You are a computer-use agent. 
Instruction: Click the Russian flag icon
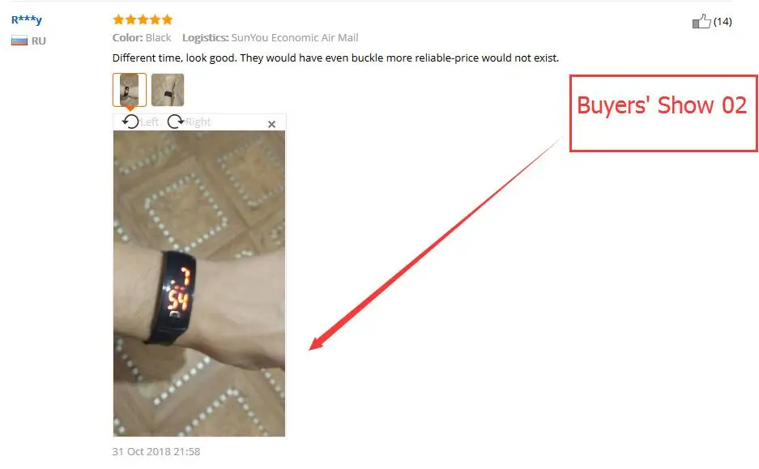[19, 41]
